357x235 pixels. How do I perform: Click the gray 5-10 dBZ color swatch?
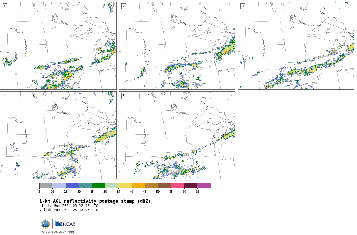46,186
